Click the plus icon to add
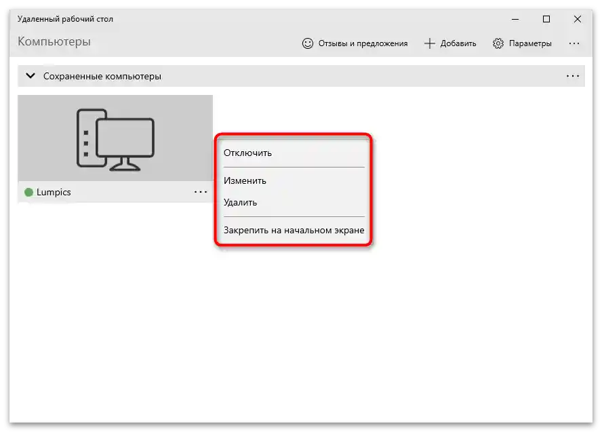 (430, 43)
